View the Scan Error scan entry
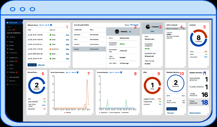Viewport: 217px width, 127px height. pos(67,49)
